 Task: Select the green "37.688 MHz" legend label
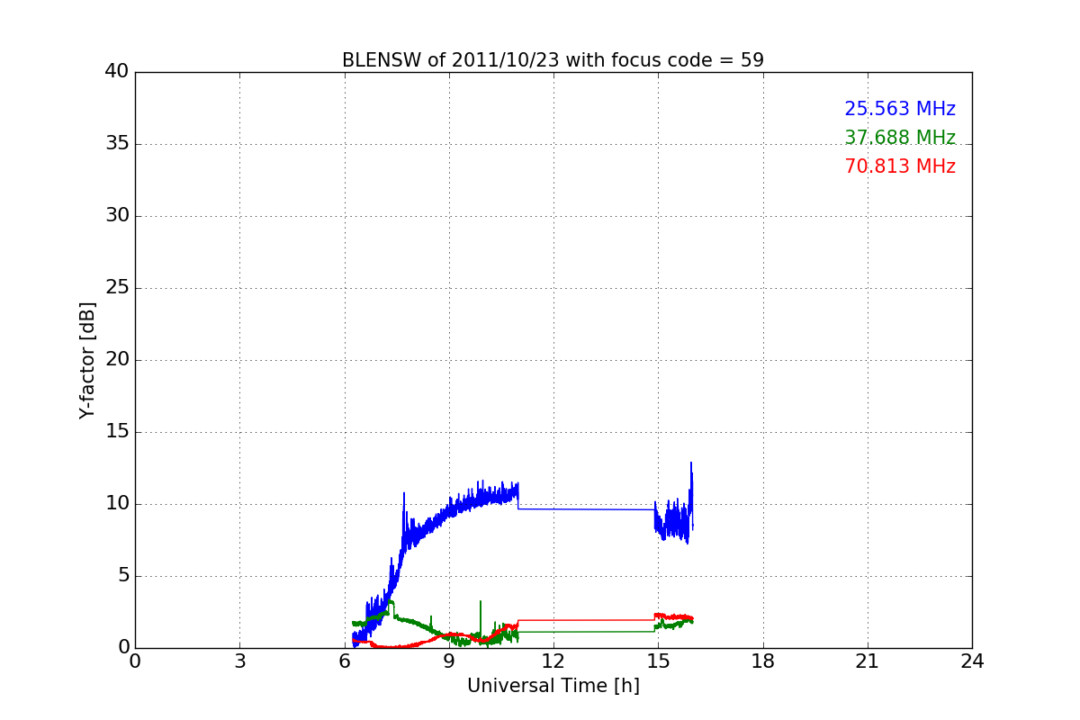tap(900, 138)
